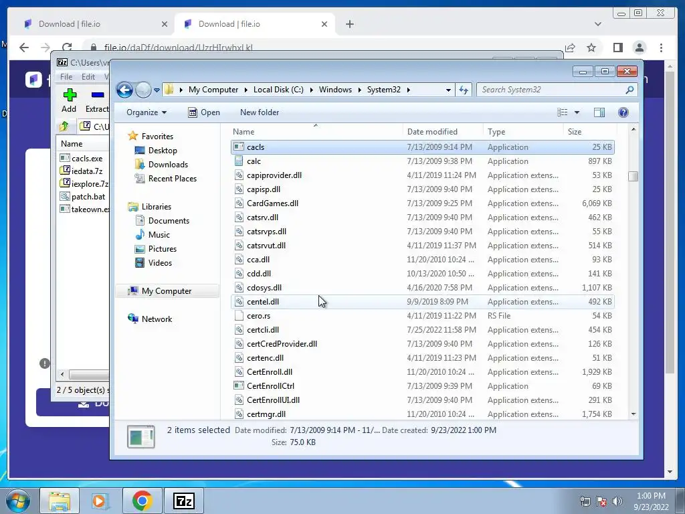Open Edit menu in 7-Zip window

click(x=88, y=77)
